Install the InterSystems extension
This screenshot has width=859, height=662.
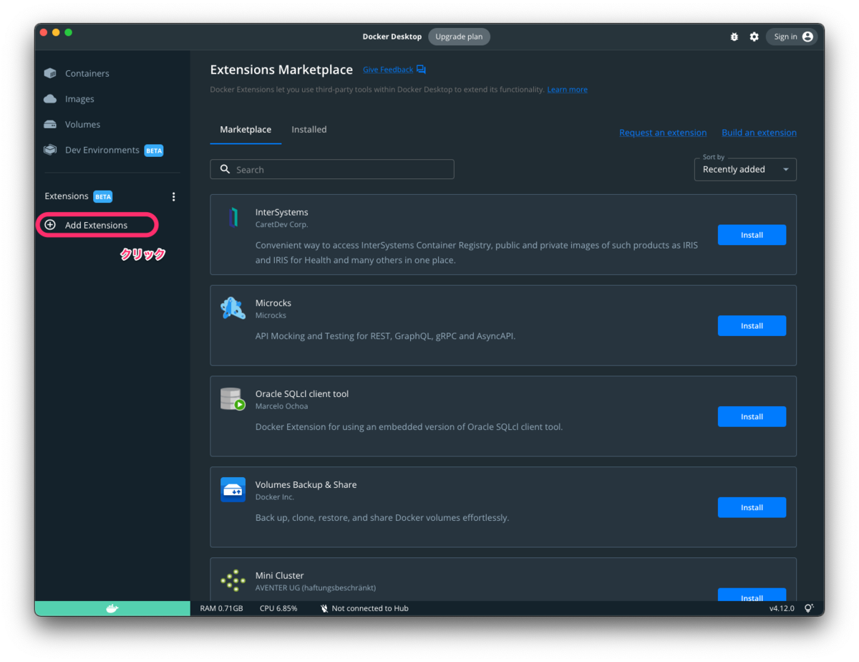coord(752,235)
